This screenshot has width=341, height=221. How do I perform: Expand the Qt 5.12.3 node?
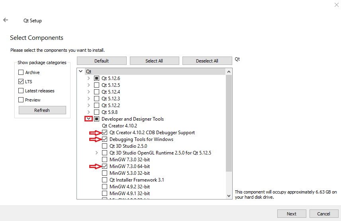88,98
